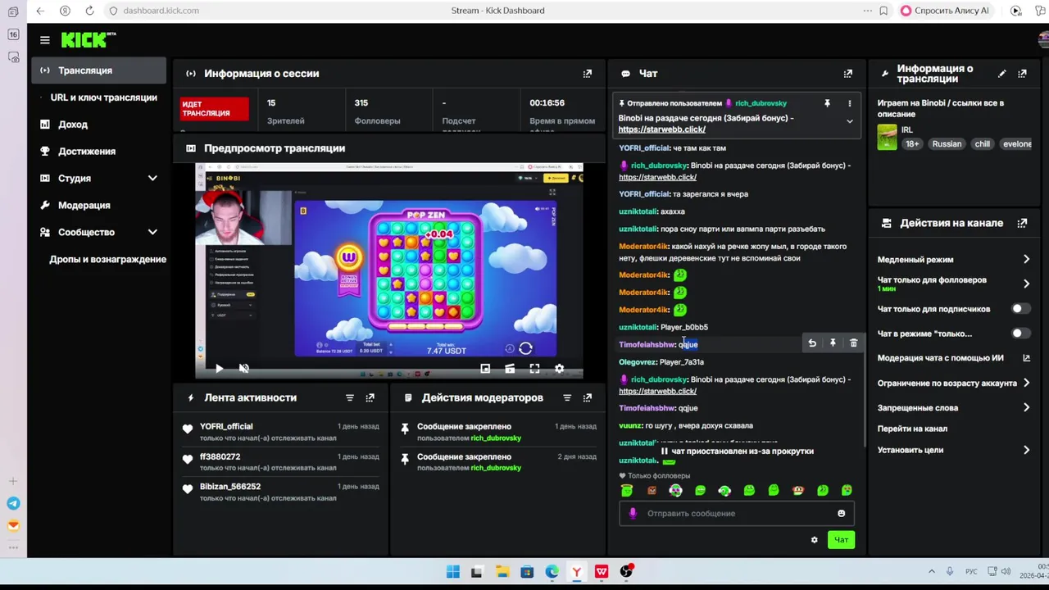
Task: Select user ff3880272 in activity feed
Action: pos(220,456)
